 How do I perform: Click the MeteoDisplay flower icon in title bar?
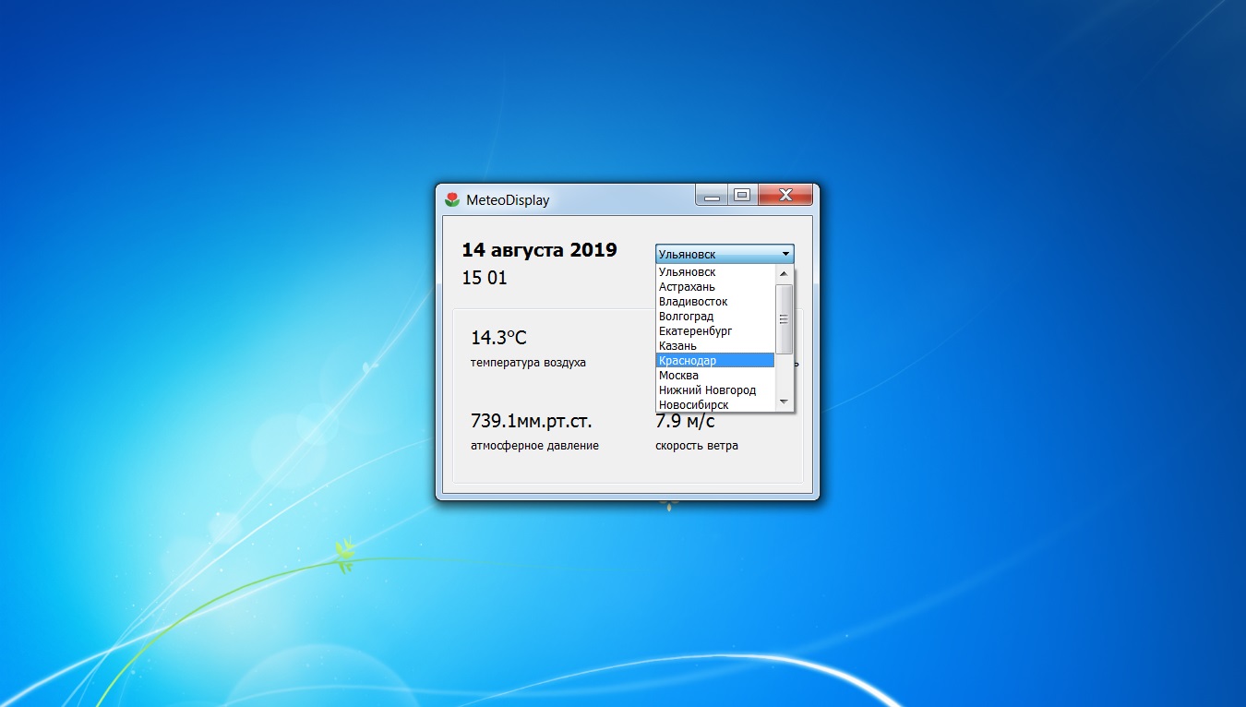(x=451, y=198)
